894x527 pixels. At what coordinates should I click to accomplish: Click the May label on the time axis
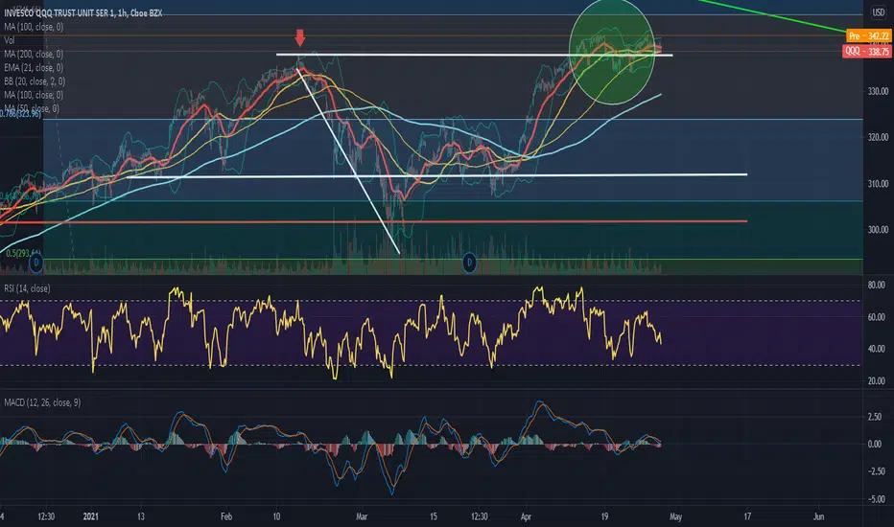coord(675,516)
